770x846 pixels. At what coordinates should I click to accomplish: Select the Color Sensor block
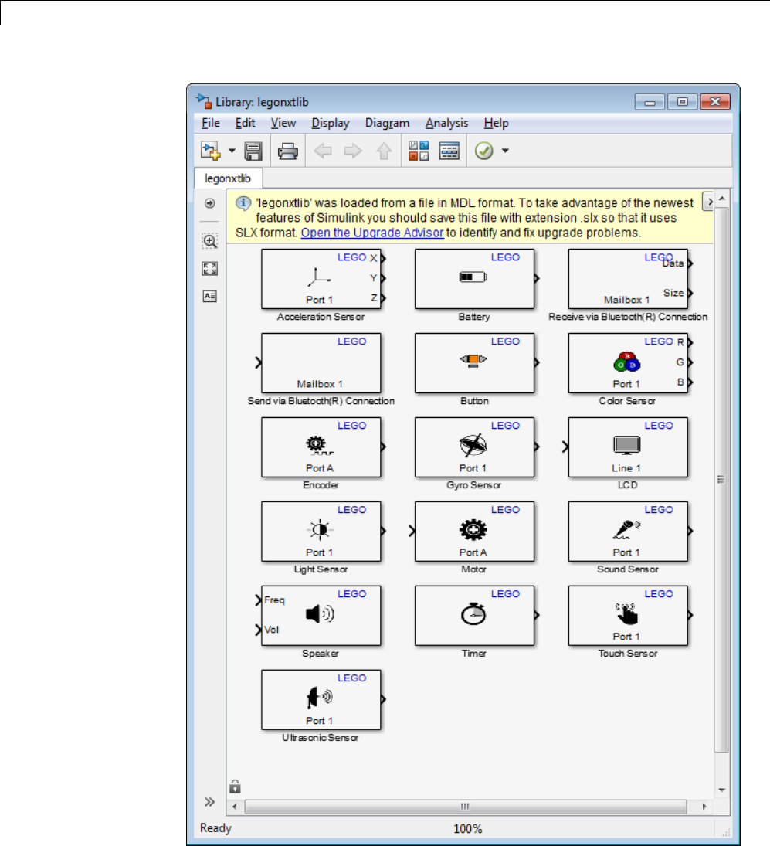click(x=628, y=362)
